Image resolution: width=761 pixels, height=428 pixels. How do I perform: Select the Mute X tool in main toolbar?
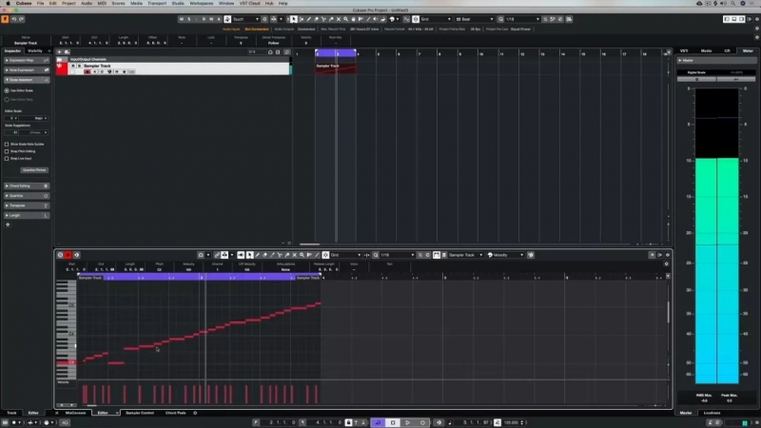339,19
